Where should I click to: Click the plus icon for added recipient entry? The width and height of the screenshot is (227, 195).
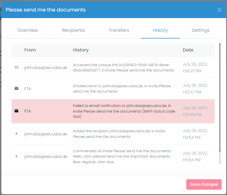tap(16, 134)
